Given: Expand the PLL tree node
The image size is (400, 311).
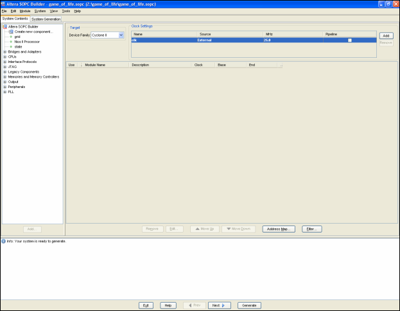Looking at the screenshot, I should click(x=5, y=92).
